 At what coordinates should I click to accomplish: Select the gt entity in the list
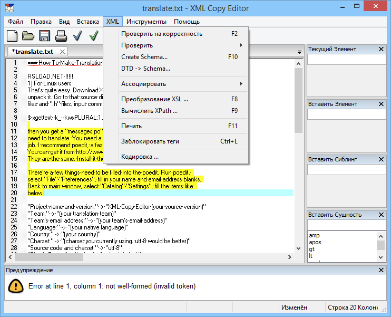[x=311, y=249]
